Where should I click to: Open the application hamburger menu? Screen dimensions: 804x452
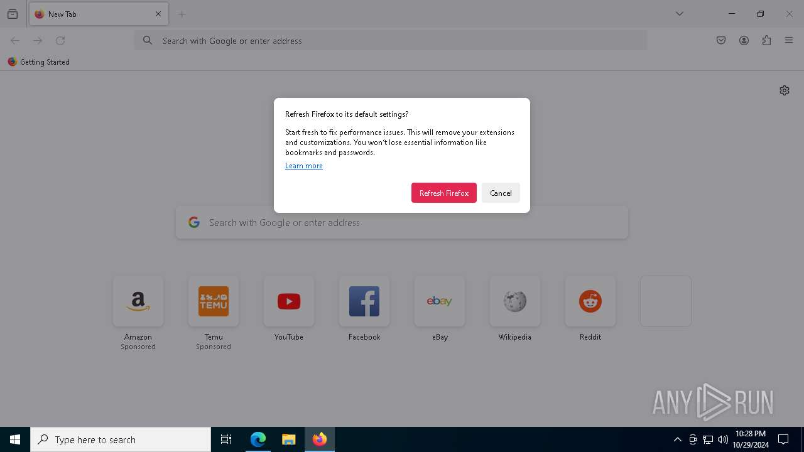[x=789, y=41]
